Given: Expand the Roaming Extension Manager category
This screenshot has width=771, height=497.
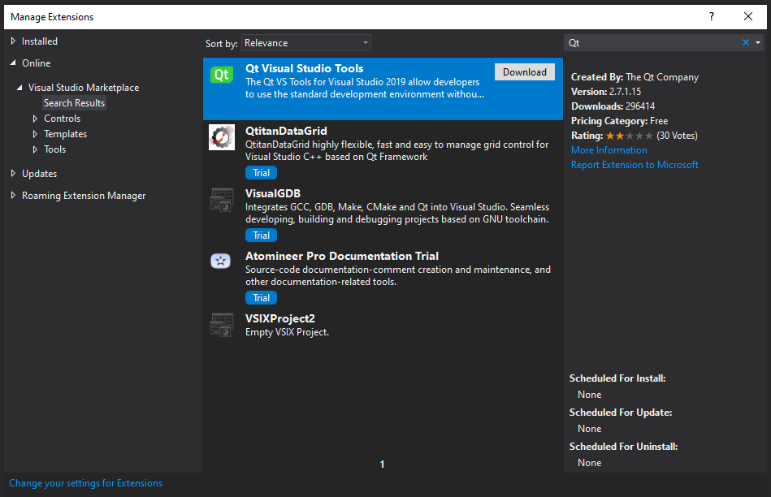Looking at the screenshot, I should (13, 195).
